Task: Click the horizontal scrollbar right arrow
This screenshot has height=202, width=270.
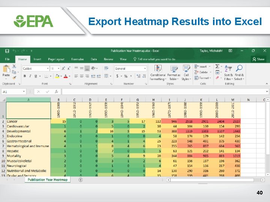Action: 263,180
